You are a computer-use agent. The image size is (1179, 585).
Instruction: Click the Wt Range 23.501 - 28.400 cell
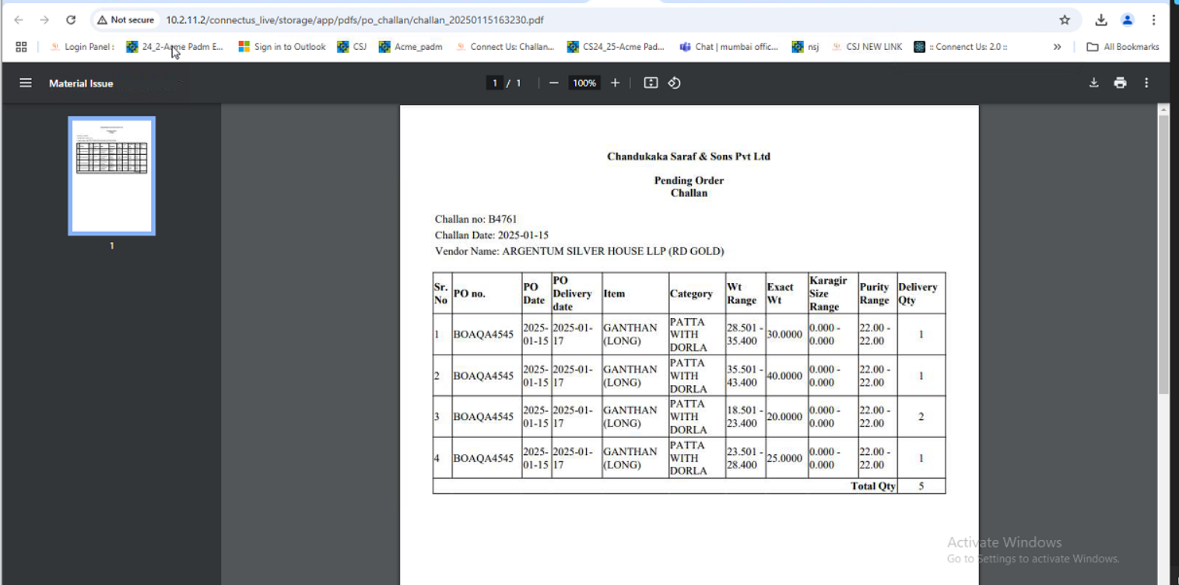pyautogui.click(x=745, y=458)
